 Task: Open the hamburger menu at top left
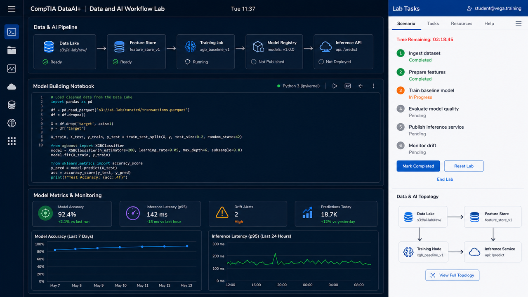point(12,9)
